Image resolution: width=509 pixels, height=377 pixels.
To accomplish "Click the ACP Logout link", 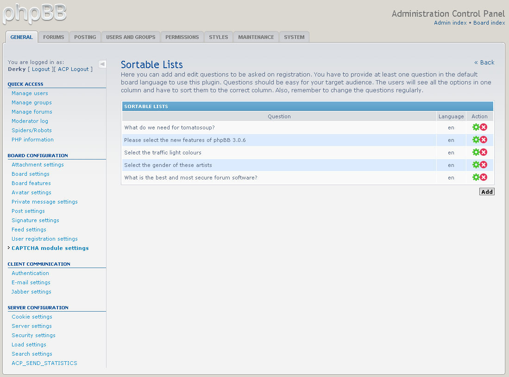I will (x=73, y=69).
